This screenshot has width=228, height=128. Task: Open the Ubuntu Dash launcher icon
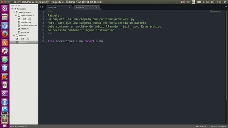(5, 9)
